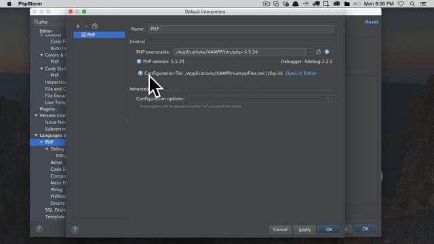Open help in Default Interpreters dialog
The image size is (434, 244).
tap(75, 229)
